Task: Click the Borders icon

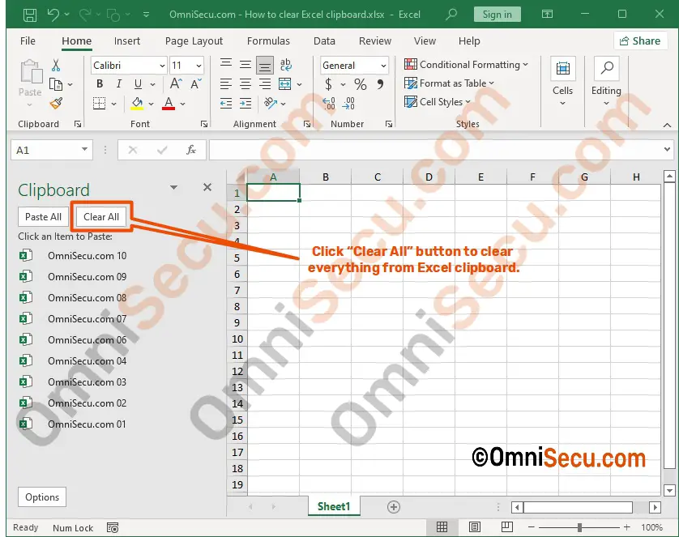Action: pyautogui.click(x=99, y=104)
